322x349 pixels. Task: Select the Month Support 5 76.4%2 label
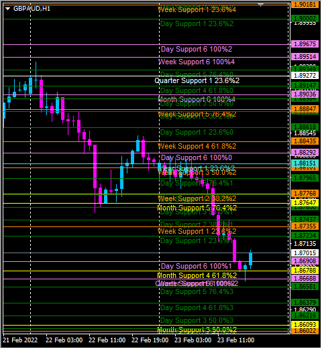[x=197, y=208]
